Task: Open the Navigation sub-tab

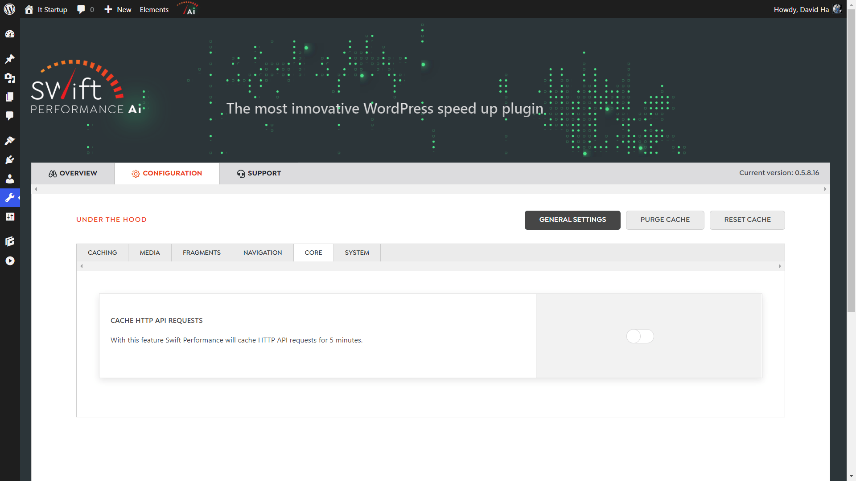Action: pyautogui.click(x=263, y=253)
